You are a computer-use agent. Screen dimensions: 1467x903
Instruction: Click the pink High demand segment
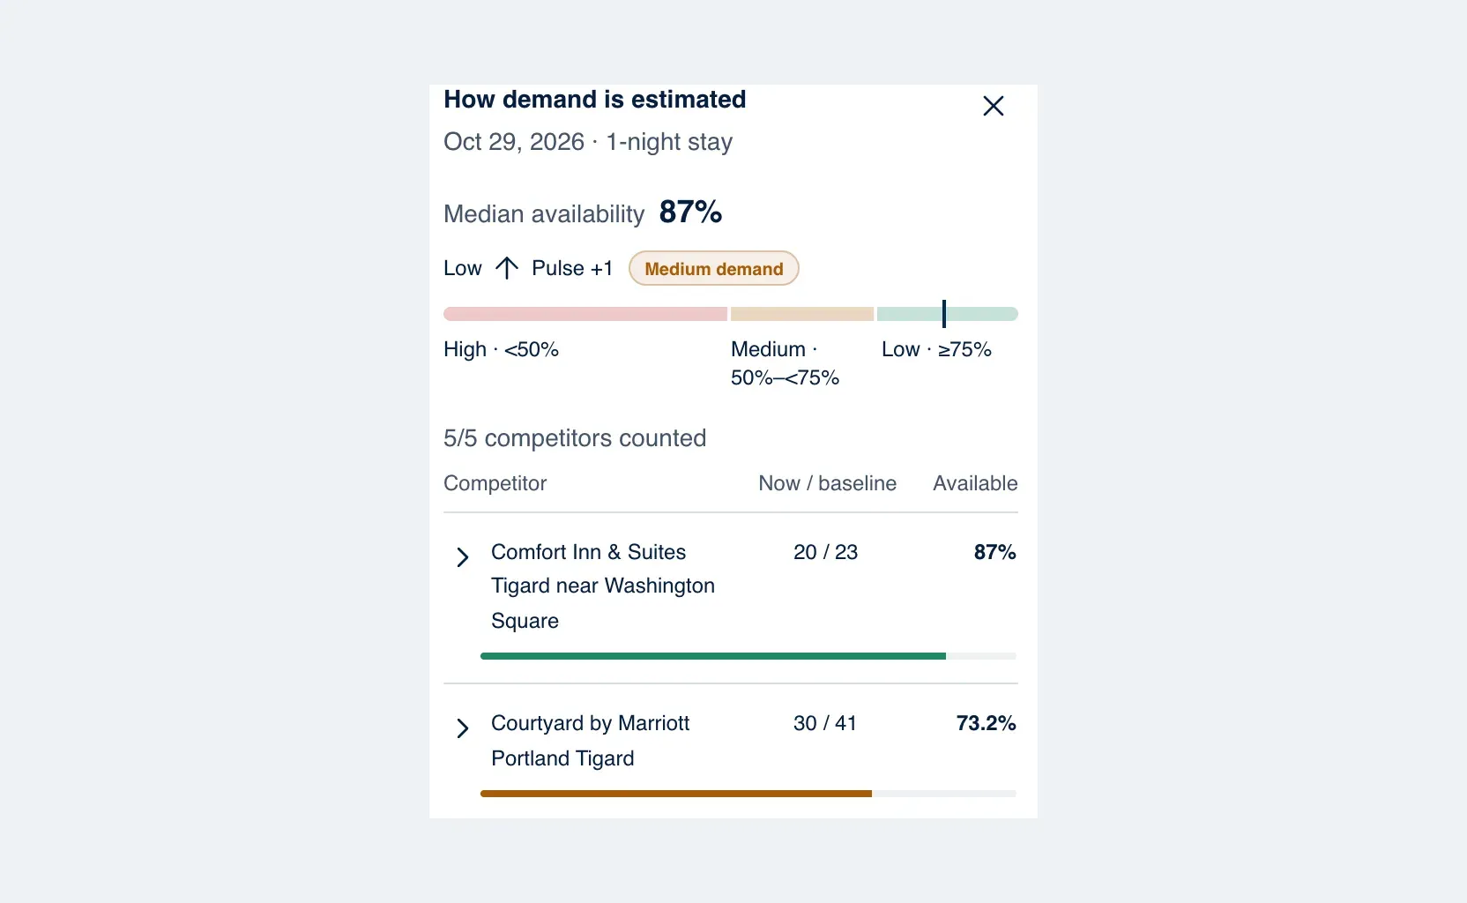585,314
